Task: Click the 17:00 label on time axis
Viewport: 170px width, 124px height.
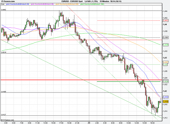Action: coord(61,123)
